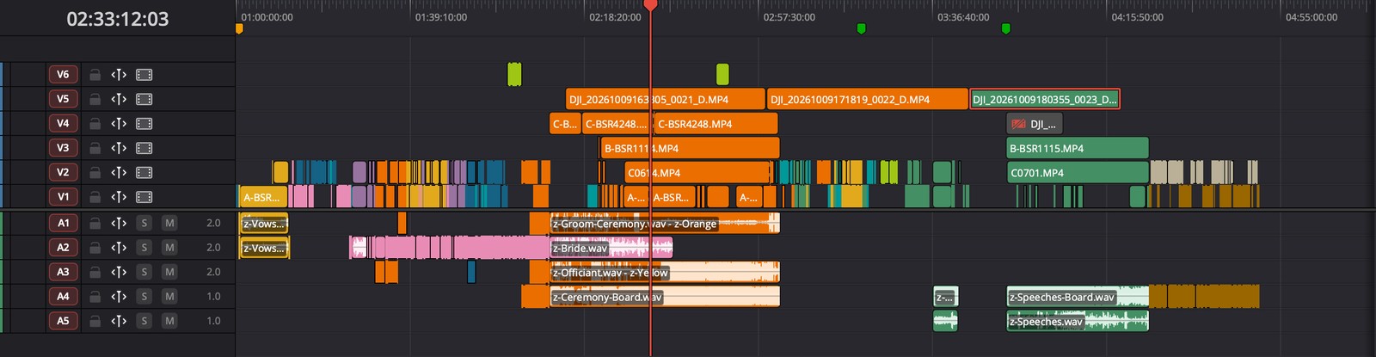This screenshot has height=357, width=1376.
Task: Mute audio track A3
Action: click(169, 272)
